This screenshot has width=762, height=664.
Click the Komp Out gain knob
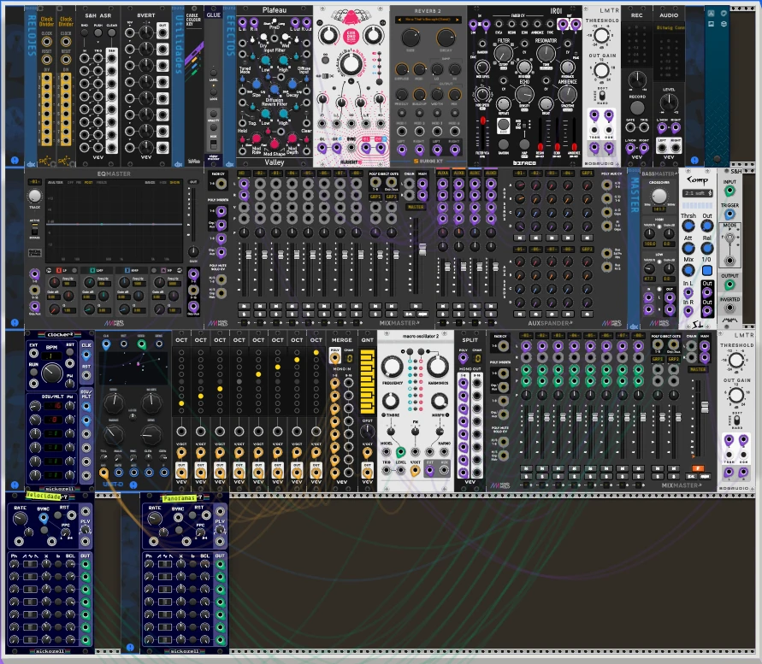coord(707,226)
